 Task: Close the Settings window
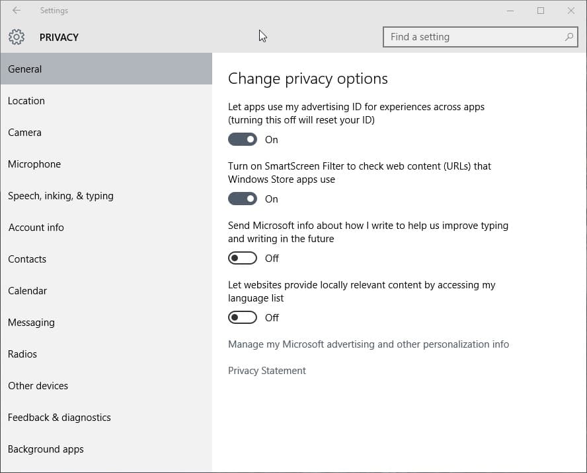pyautogui.click(x=570, y=11)
